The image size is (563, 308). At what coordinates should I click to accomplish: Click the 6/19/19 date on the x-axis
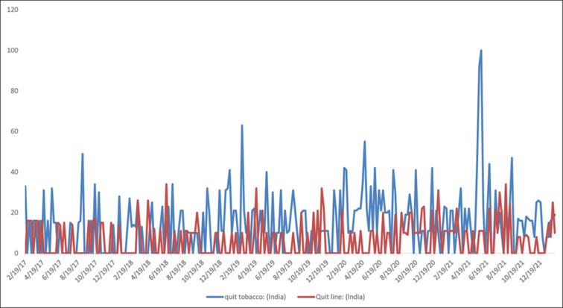[x=268, y=269]
